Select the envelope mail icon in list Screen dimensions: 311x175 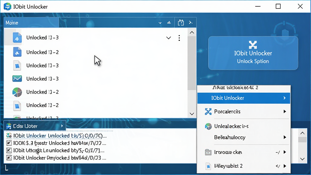(17, 79)
